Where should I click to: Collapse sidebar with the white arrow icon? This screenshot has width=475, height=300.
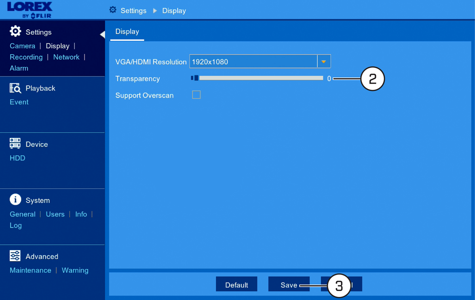pyautogui.click(x=102, y=34)
